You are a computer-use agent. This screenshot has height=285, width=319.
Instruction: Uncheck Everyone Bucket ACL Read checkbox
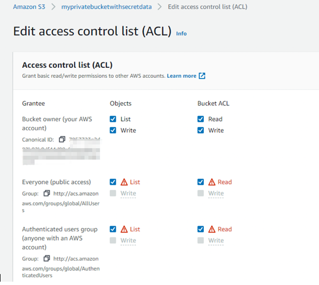tap(201, 182)
